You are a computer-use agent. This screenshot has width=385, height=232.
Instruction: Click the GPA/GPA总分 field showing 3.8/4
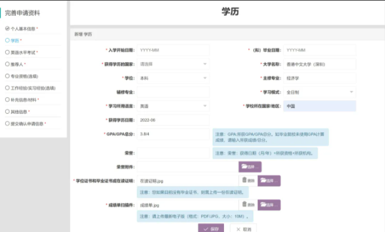click(x=173, y=134)
